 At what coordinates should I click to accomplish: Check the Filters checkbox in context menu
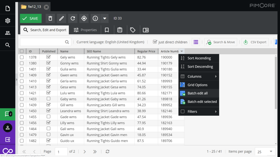[183, 111]
